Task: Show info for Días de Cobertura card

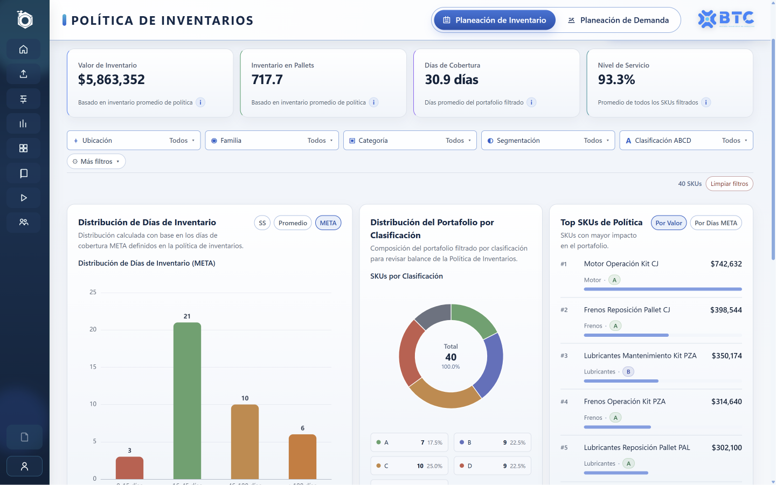Action: (531, 102)
